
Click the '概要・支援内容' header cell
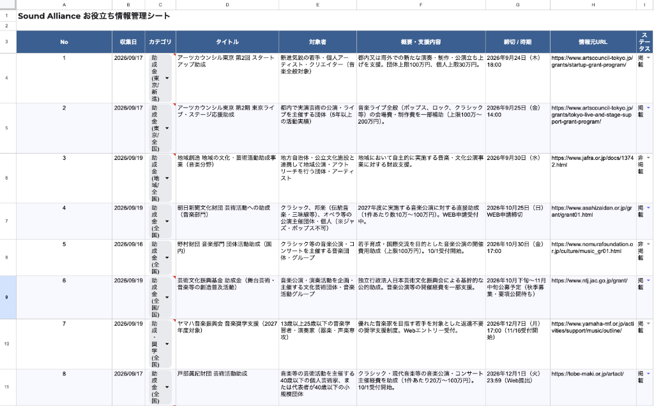pyautogui.click(x=421, y=41)
